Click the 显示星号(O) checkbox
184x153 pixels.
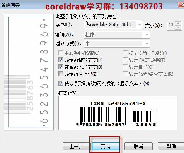125,67
